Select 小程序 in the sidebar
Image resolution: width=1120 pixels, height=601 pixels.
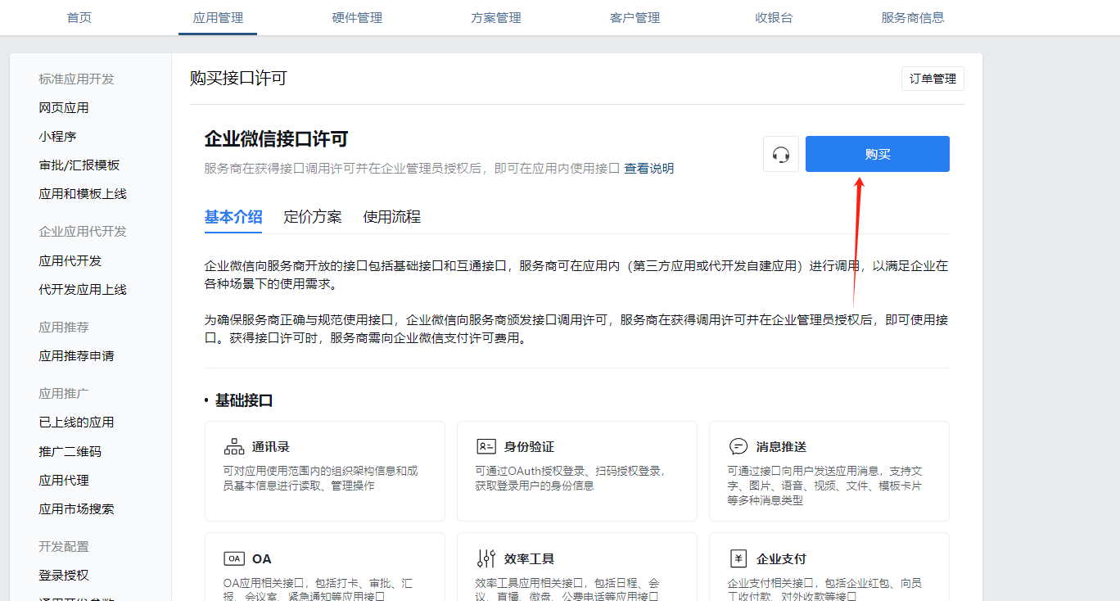coord(57,137)
